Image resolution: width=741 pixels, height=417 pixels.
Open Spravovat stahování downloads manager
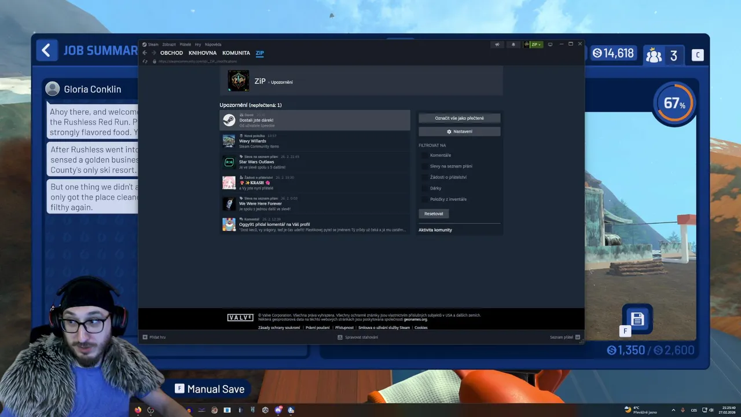point(358,337)
